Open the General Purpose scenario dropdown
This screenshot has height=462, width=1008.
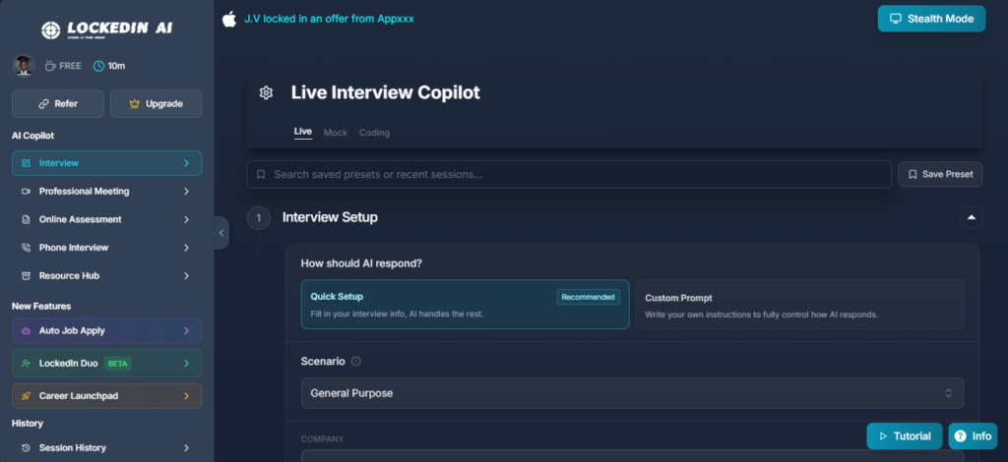[x=632, y=393]
